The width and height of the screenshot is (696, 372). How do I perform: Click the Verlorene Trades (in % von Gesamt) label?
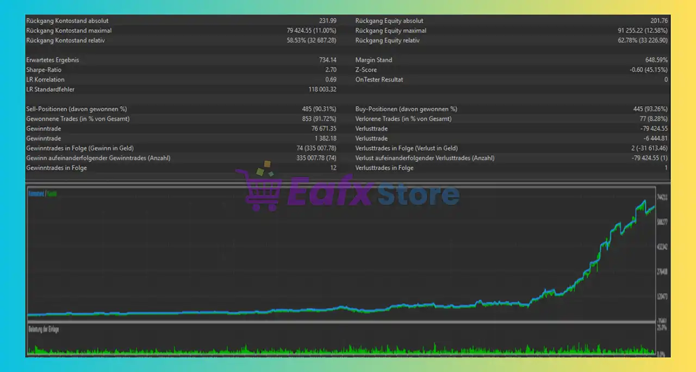(x=403, y=119)
